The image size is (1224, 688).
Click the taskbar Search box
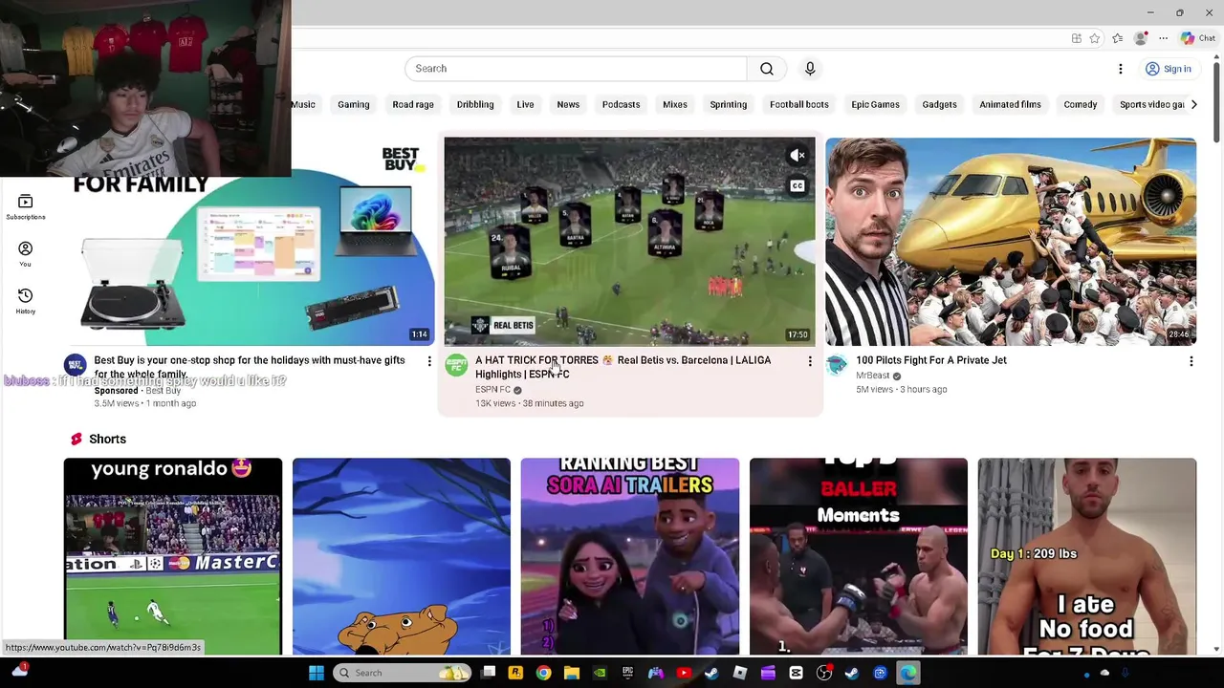click(403, 673)
